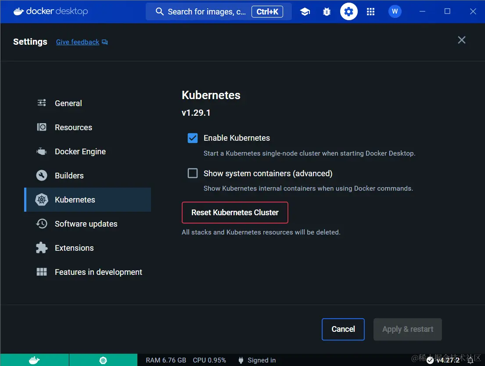Open Features in development section

(x=87, y=272)
